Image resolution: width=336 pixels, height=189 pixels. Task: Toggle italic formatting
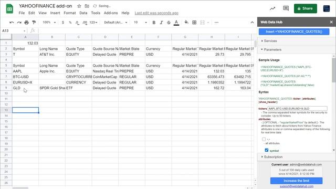[x=161, y=22]
